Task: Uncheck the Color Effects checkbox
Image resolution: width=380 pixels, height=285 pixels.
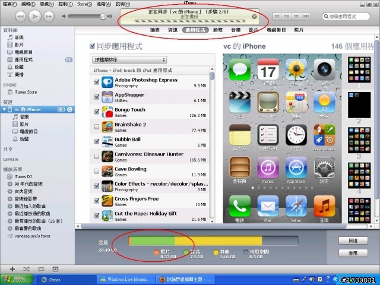Action: pos(96,186)
